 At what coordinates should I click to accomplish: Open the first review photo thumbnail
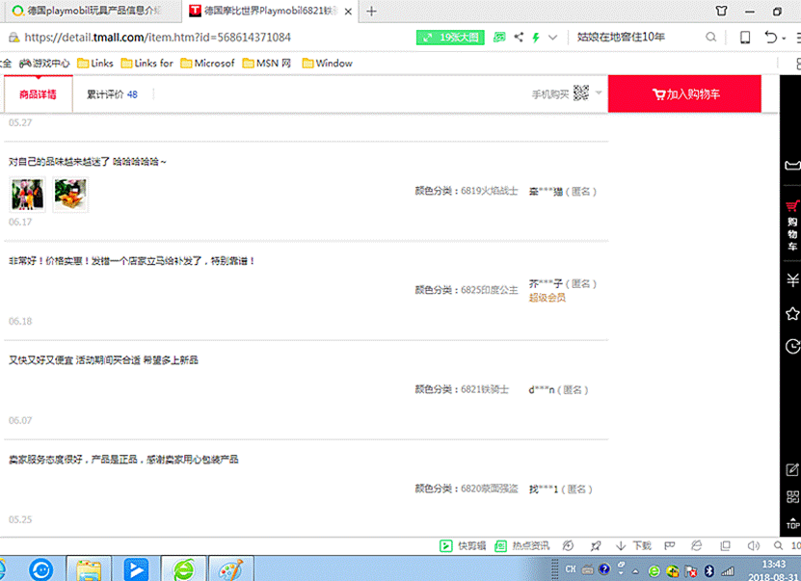click(x=28, y=194)
